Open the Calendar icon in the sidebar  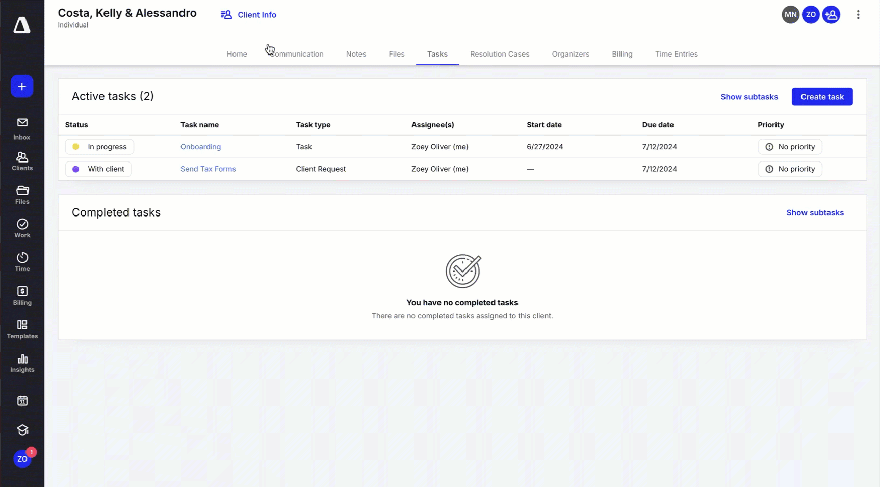[x=22, y=401]
